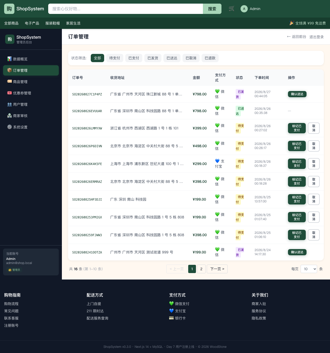Click the ShopSystem logo icon in header
This screenshot has height=353, width=330.
click(x=9, y=9)
